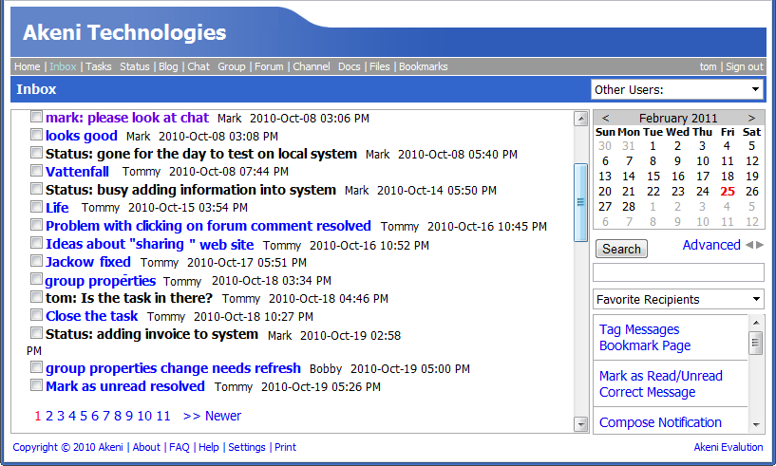Image resolution: width=776 pixels, height=466 pixels.
Task: Select February 25 on the calendar
Action: pos(728,191)
